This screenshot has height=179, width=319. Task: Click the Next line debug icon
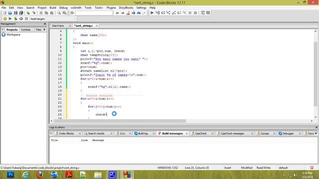(x=163, y=13)
